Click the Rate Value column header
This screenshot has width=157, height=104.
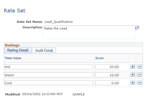click(x=13, y=58)
